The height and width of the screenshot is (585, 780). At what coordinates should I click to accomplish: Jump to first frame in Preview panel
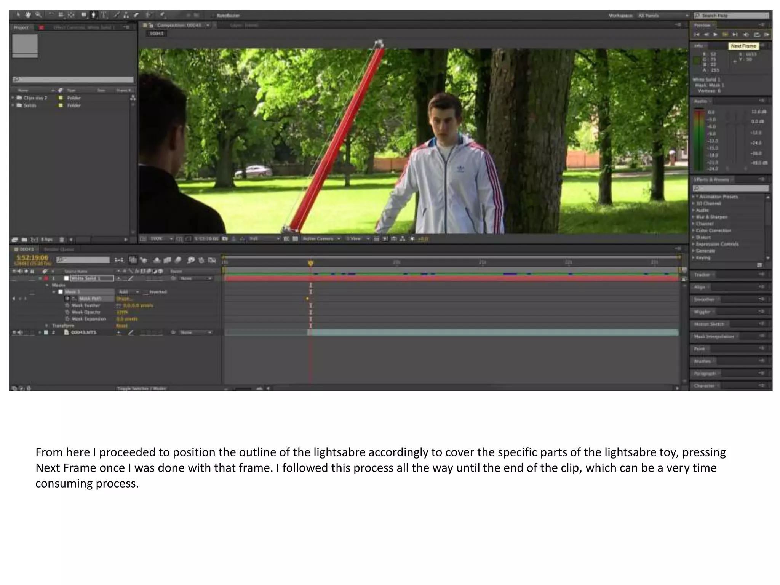pyautogui.click(x=697, y=35)
